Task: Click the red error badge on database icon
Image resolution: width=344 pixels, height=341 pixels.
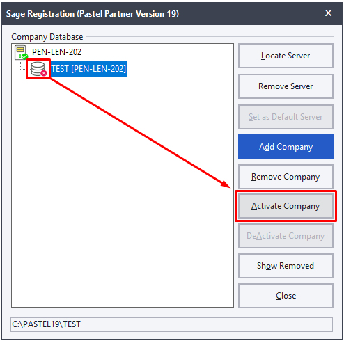Action: pyautogui.click(x=44, y=73)
